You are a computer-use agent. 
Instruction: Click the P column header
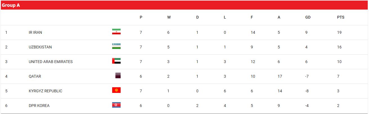point(141,17)
